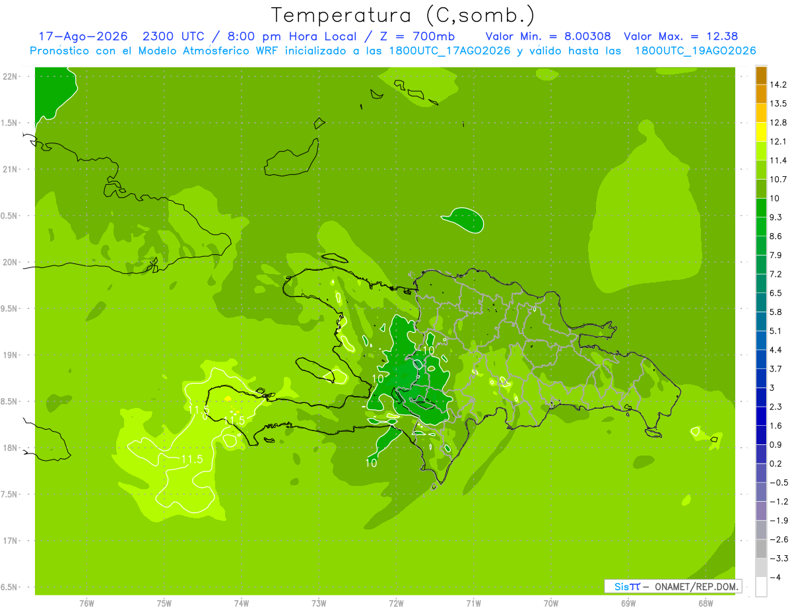The height and width of the screenshot is (612, 792).
Task: Click the 'Valor Min. = 8.00308' readout
Action: (x=548, y=36)
